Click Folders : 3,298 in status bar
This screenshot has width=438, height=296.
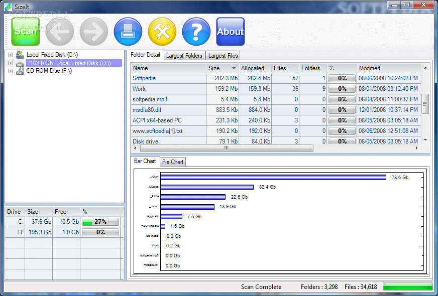(319, 287)
